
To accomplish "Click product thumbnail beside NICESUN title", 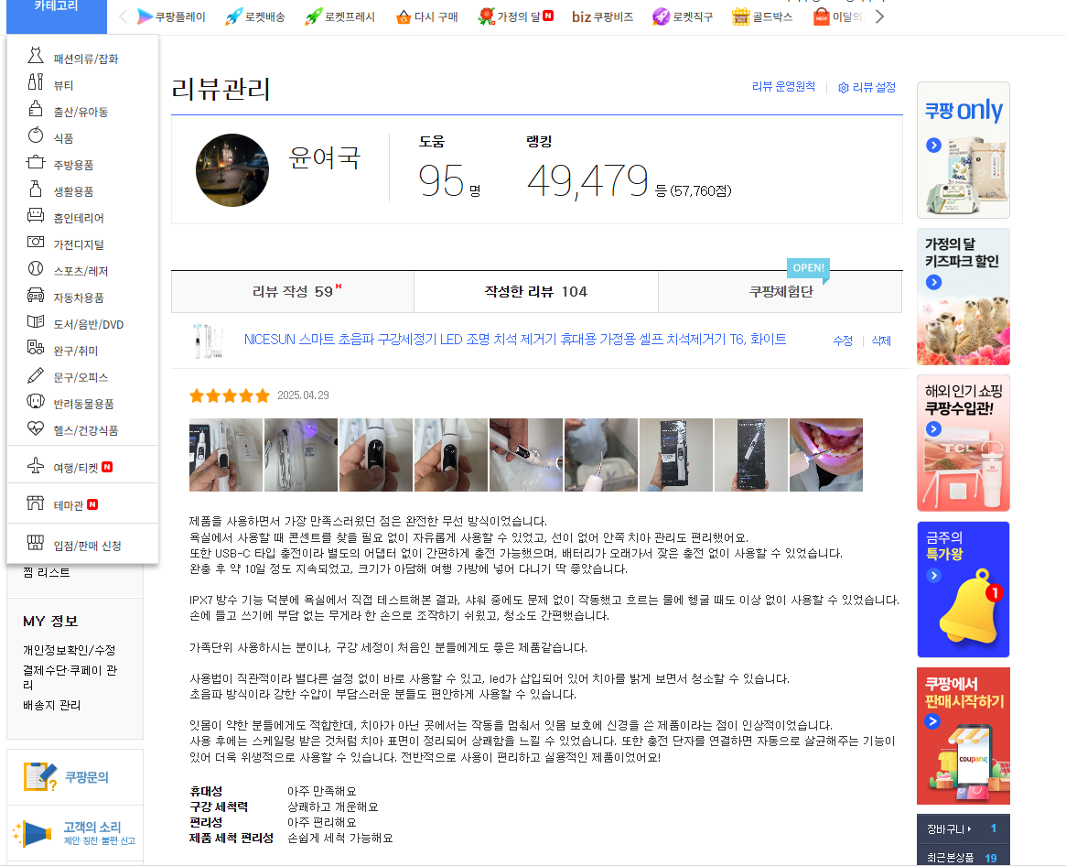I will pos(208,341).
